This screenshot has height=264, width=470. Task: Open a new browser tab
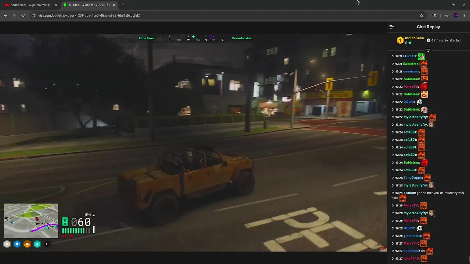point(123,5)
